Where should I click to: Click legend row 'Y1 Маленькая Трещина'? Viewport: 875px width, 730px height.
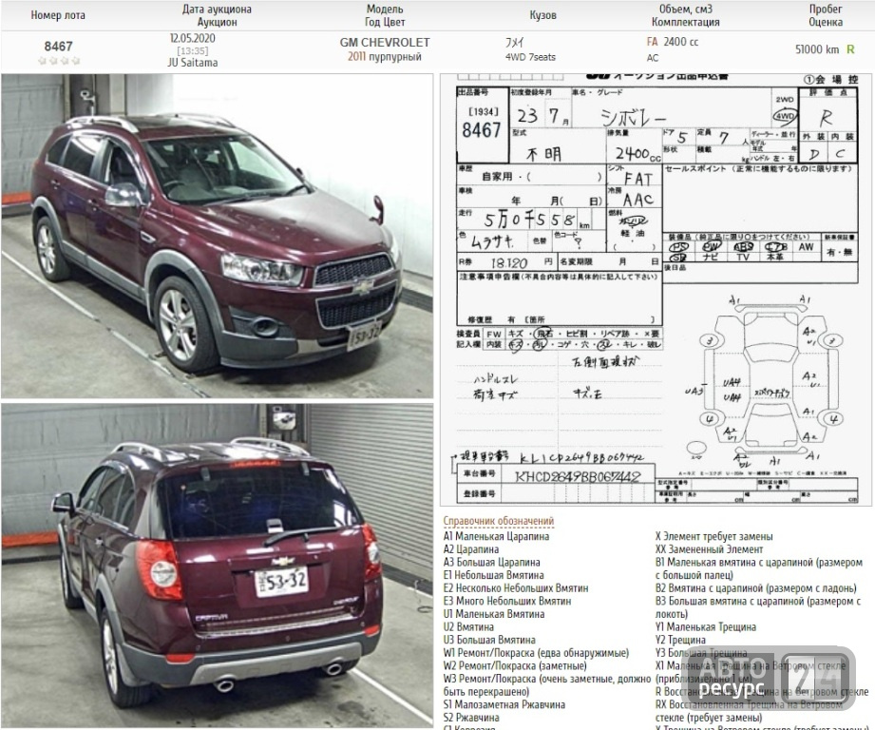706,626
